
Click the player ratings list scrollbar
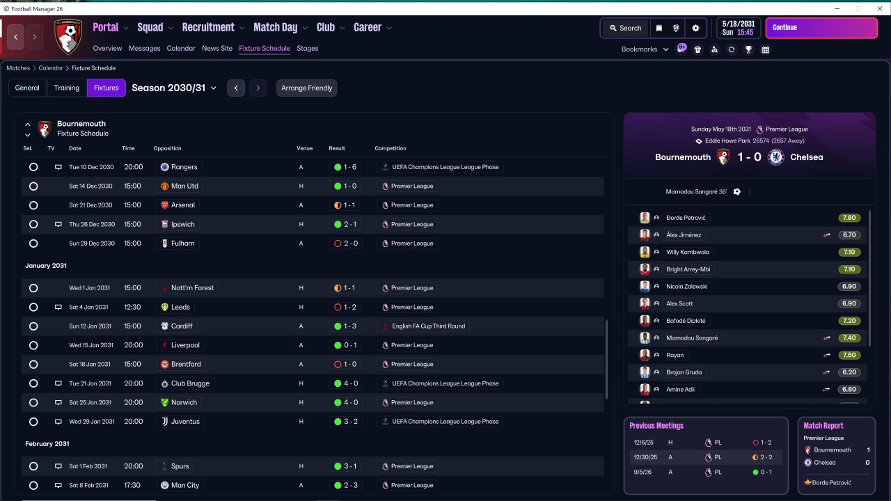click(x=870, y=277)
